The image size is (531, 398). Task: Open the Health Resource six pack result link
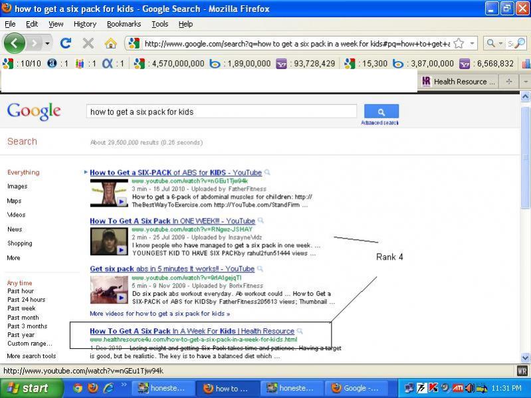click(192, 331)
